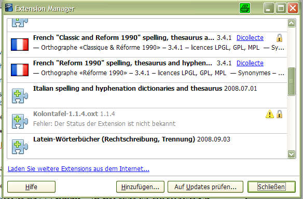
Task: Click the puzzle icon beside Kolontafel-1.1.4.oxt
Action: (20, 121)
